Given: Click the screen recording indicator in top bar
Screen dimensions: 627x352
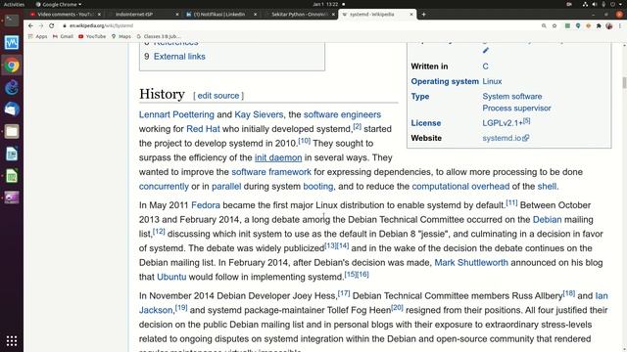Looking at the screenshot, I should (x=569, y=4).
